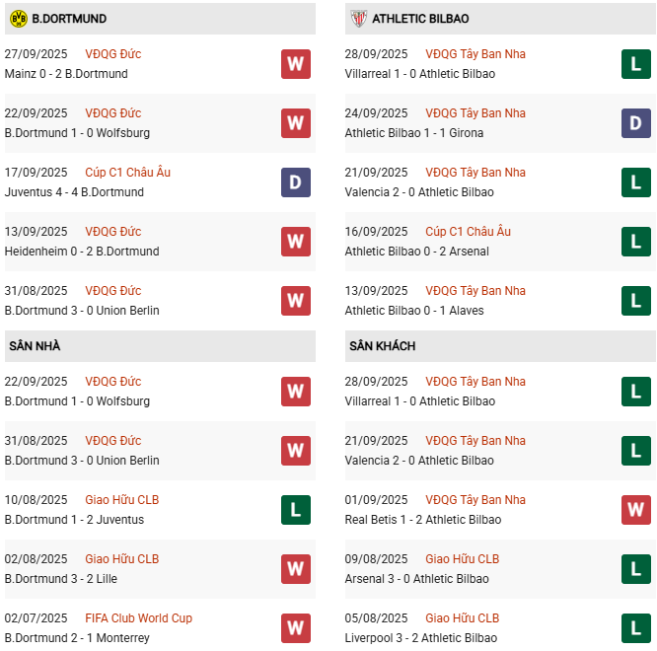Select the SÂN KHÁCH section header
Screen dimensions: 657x651
click(382, 346)
